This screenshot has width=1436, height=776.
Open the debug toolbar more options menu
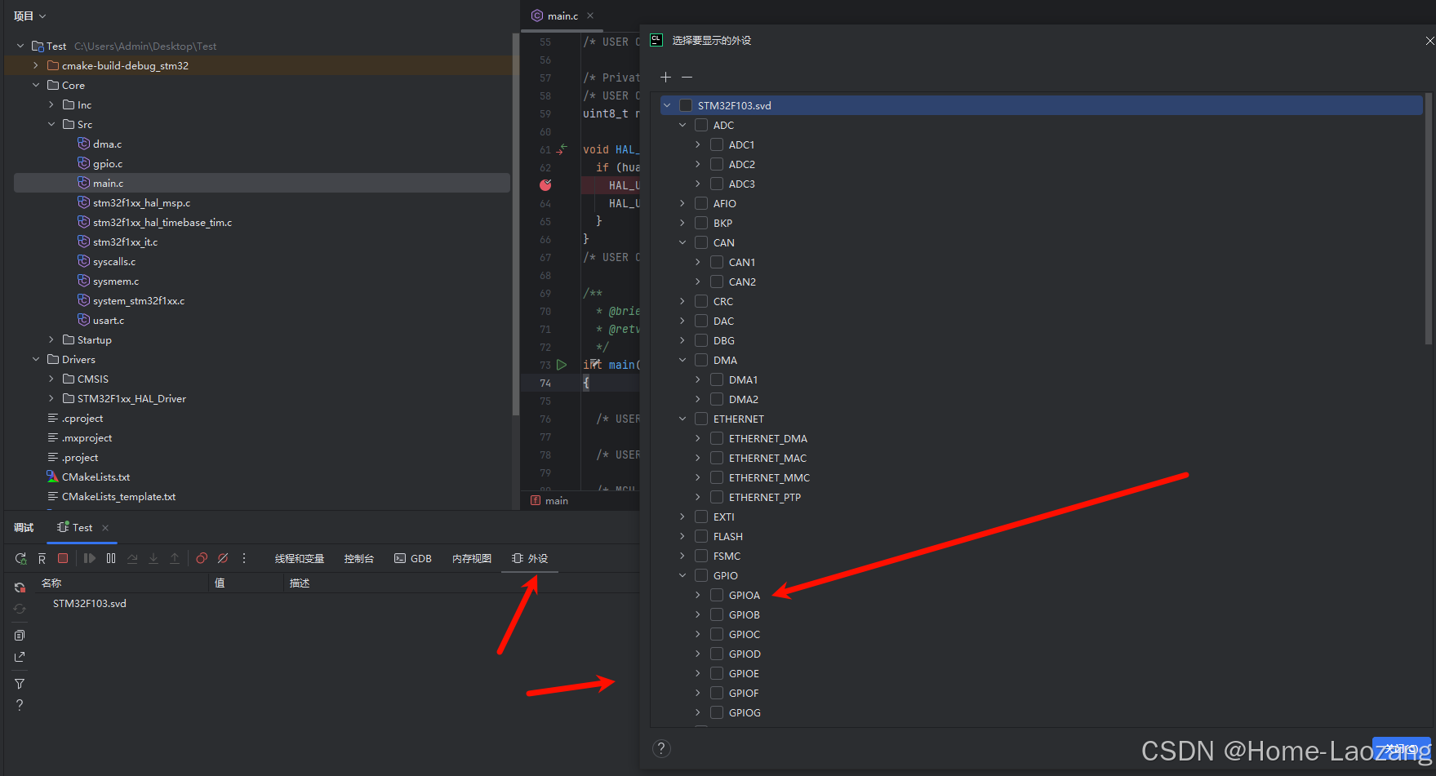coord(244,558)
